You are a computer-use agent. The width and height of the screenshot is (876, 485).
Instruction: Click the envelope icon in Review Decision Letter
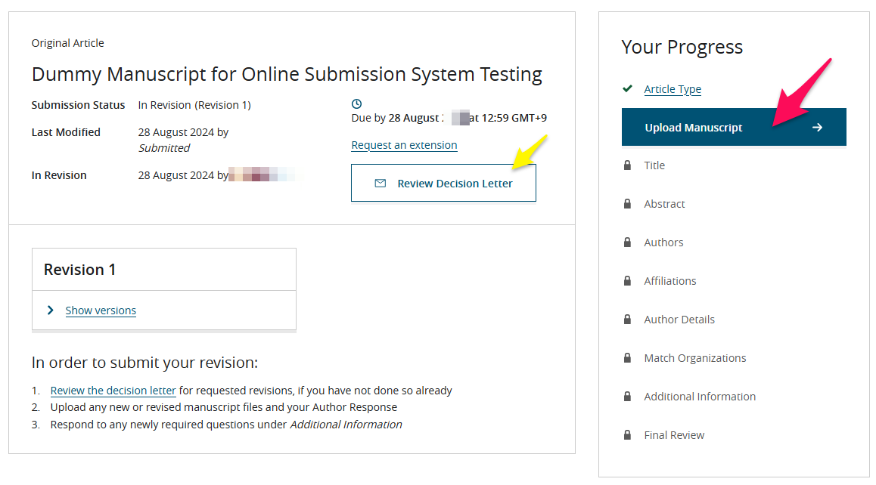coord(381,183)
